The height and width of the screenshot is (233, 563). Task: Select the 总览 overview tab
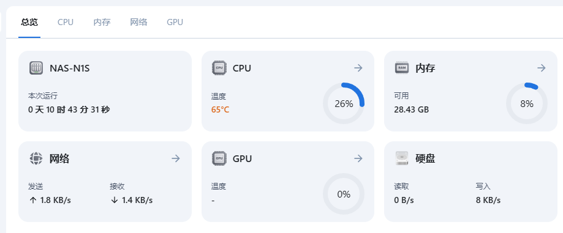tap(29, 22)
